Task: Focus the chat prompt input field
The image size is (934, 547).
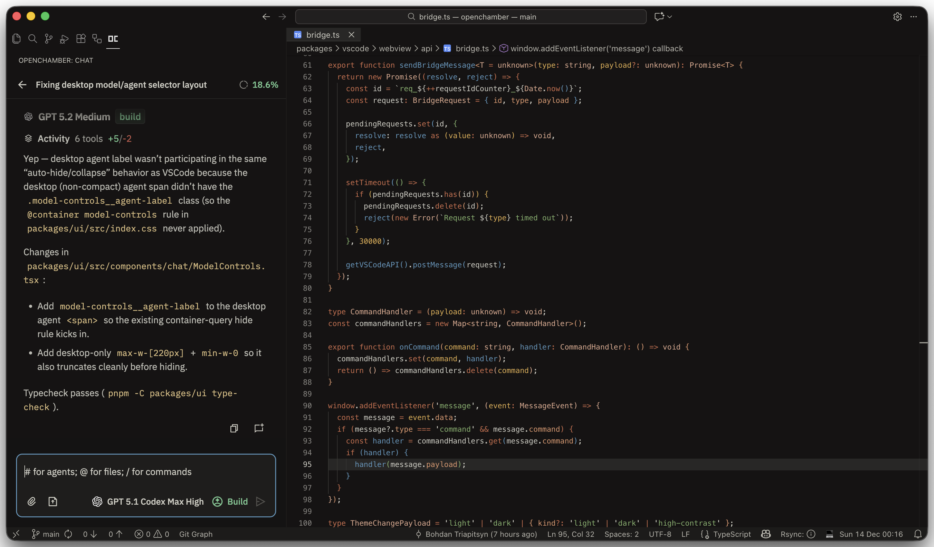Action: pos(146,472)
